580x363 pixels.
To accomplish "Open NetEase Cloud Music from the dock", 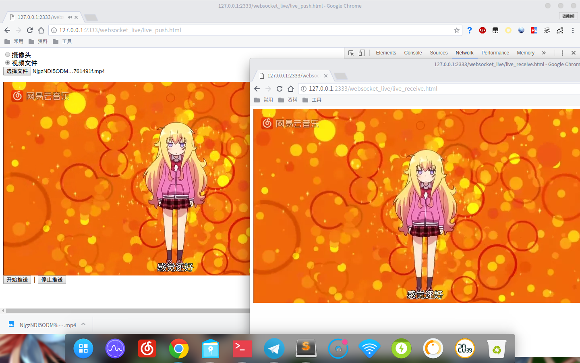I will (x=147, y=348).
